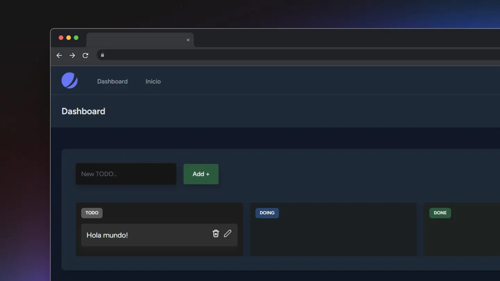Click the green maximize window button
Image resolution: width=500 pixels, height=281 pixels.
[76, 38]
